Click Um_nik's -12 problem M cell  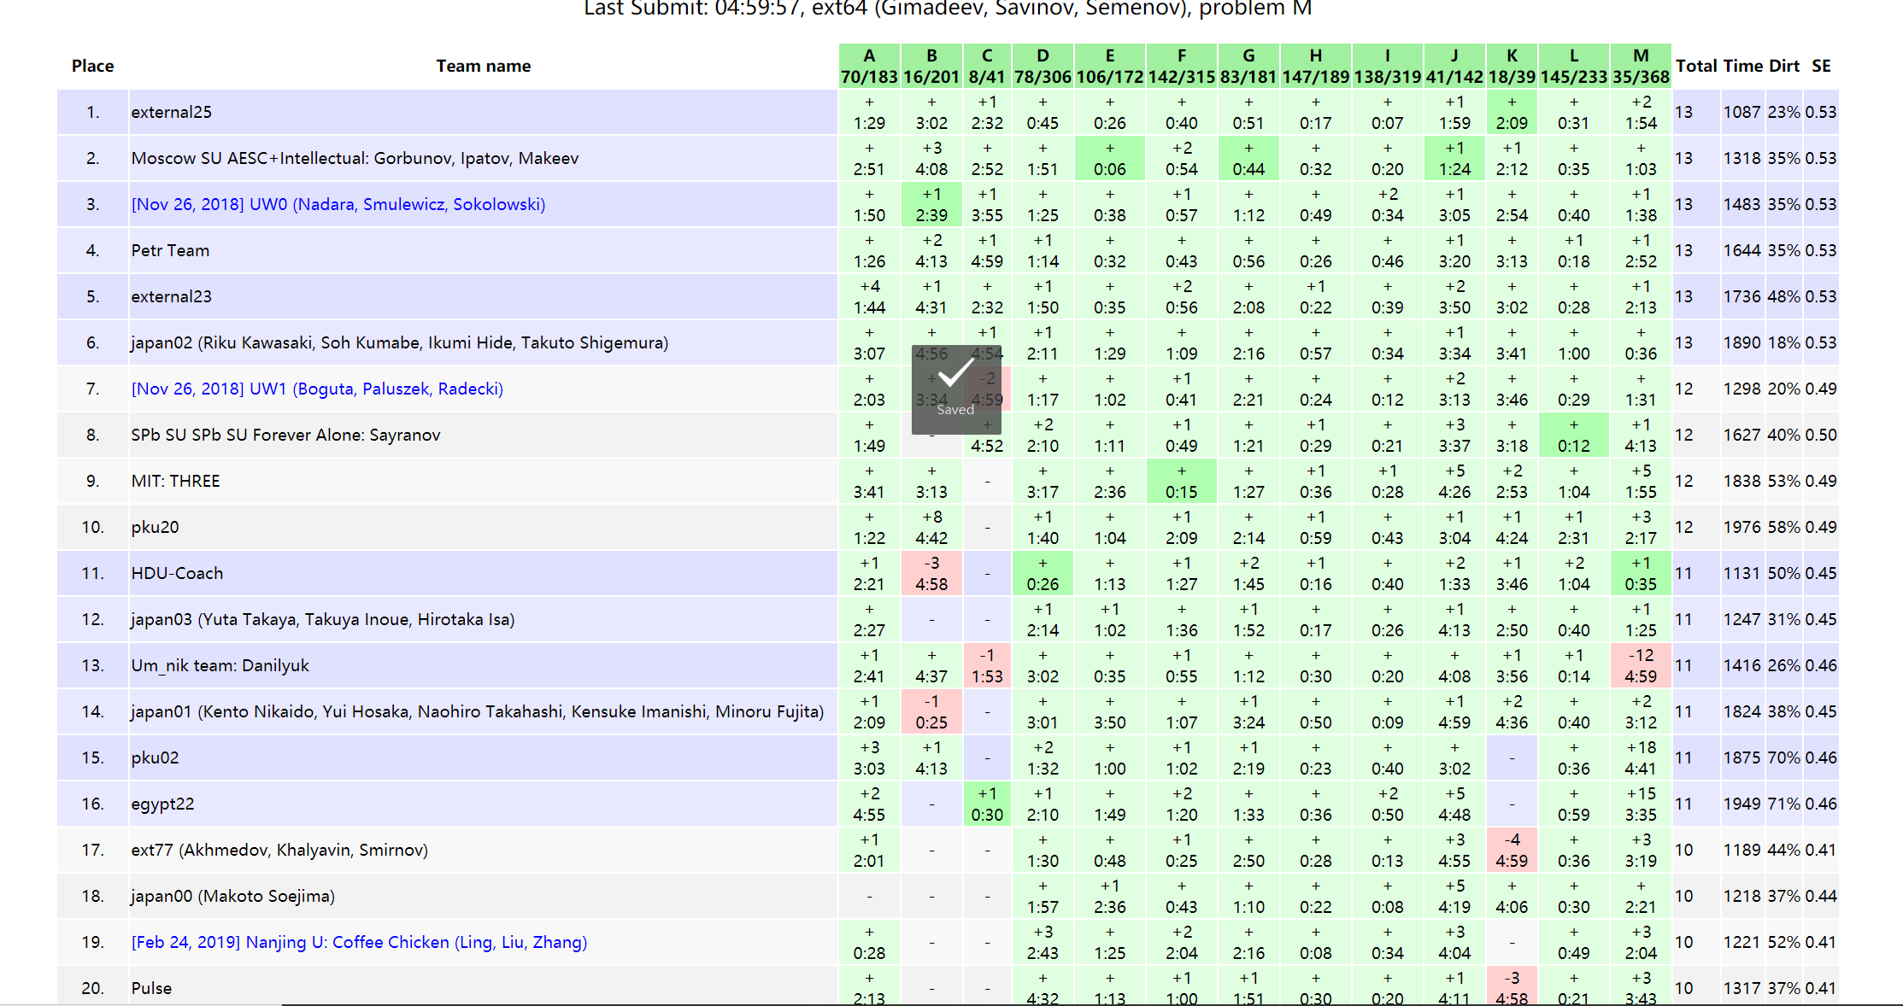tap(1641, 665)
